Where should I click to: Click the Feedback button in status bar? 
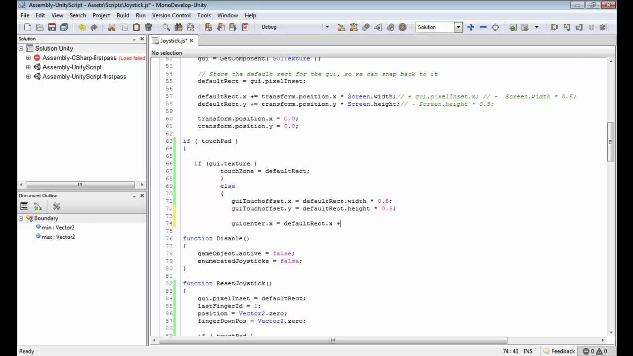click(558, 351)
